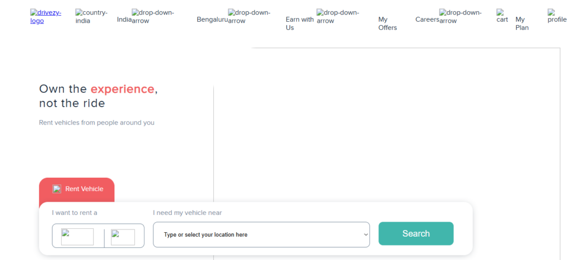Expand the arrow next to Earn with Us
Screen dimensions: 569x260
(x=337, y=17)
